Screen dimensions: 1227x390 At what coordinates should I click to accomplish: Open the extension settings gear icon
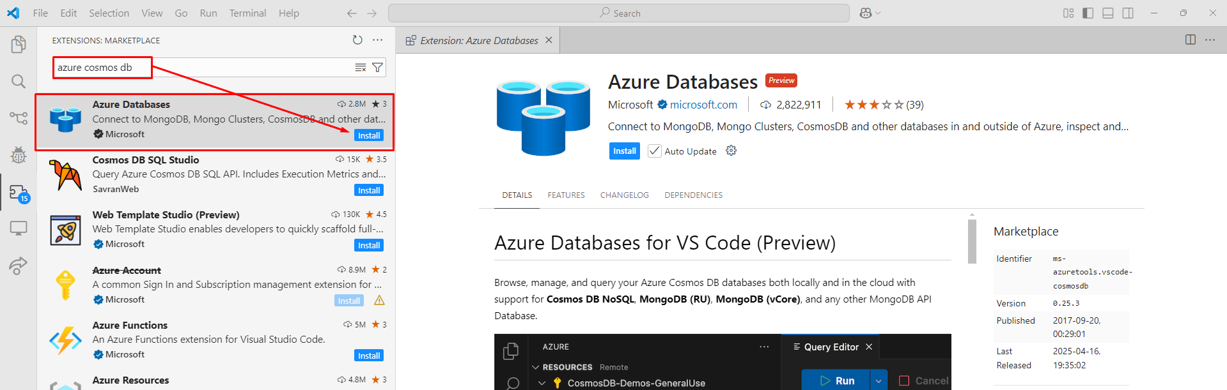pos(731,151)
